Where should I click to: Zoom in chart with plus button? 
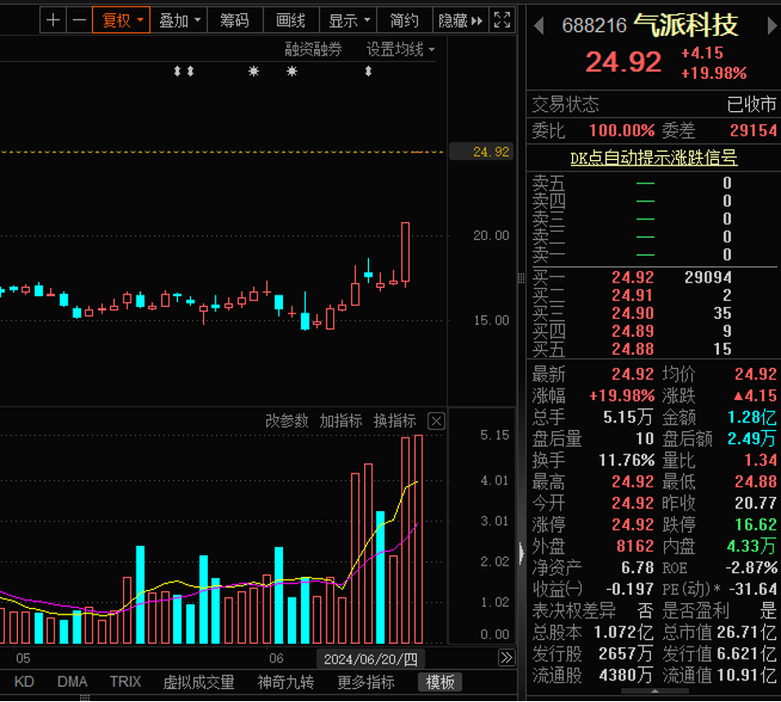(53, 21)
